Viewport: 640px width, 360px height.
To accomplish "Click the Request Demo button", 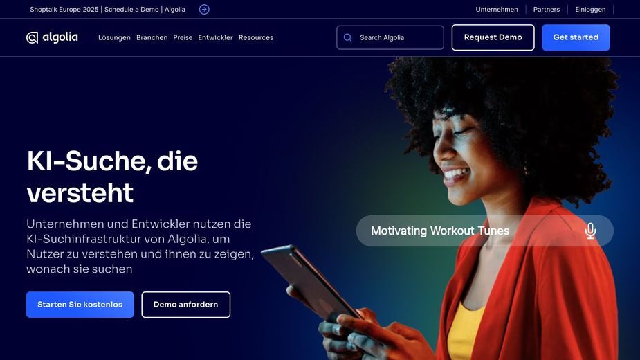I will (493, 37).
